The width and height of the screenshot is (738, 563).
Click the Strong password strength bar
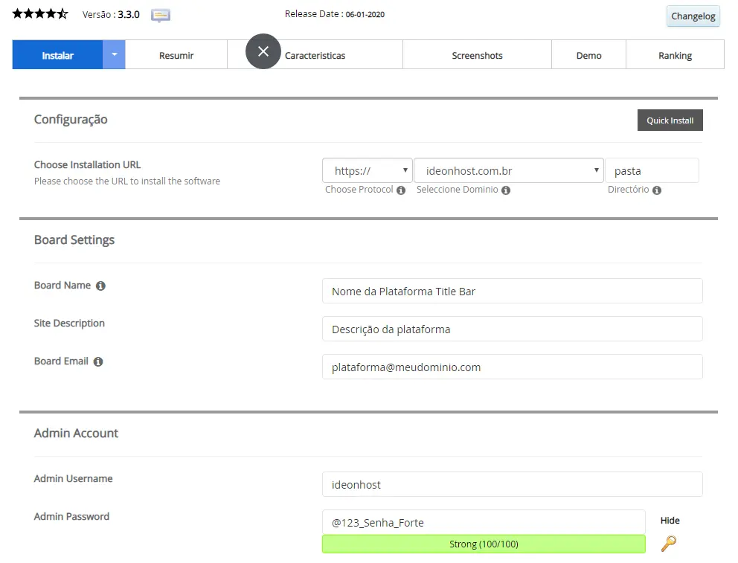click(484, 544)
